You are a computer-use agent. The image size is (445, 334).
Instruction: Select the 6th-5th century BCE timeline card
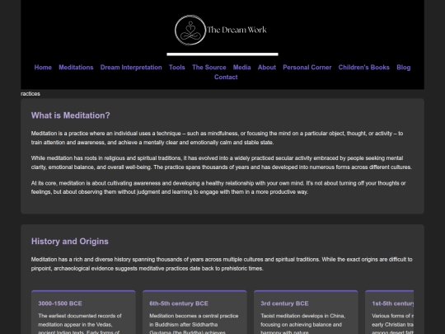click(194, 312)
